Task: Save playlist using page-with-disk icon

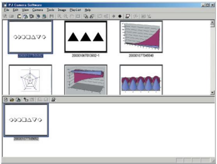Action: tap(18, 100)
